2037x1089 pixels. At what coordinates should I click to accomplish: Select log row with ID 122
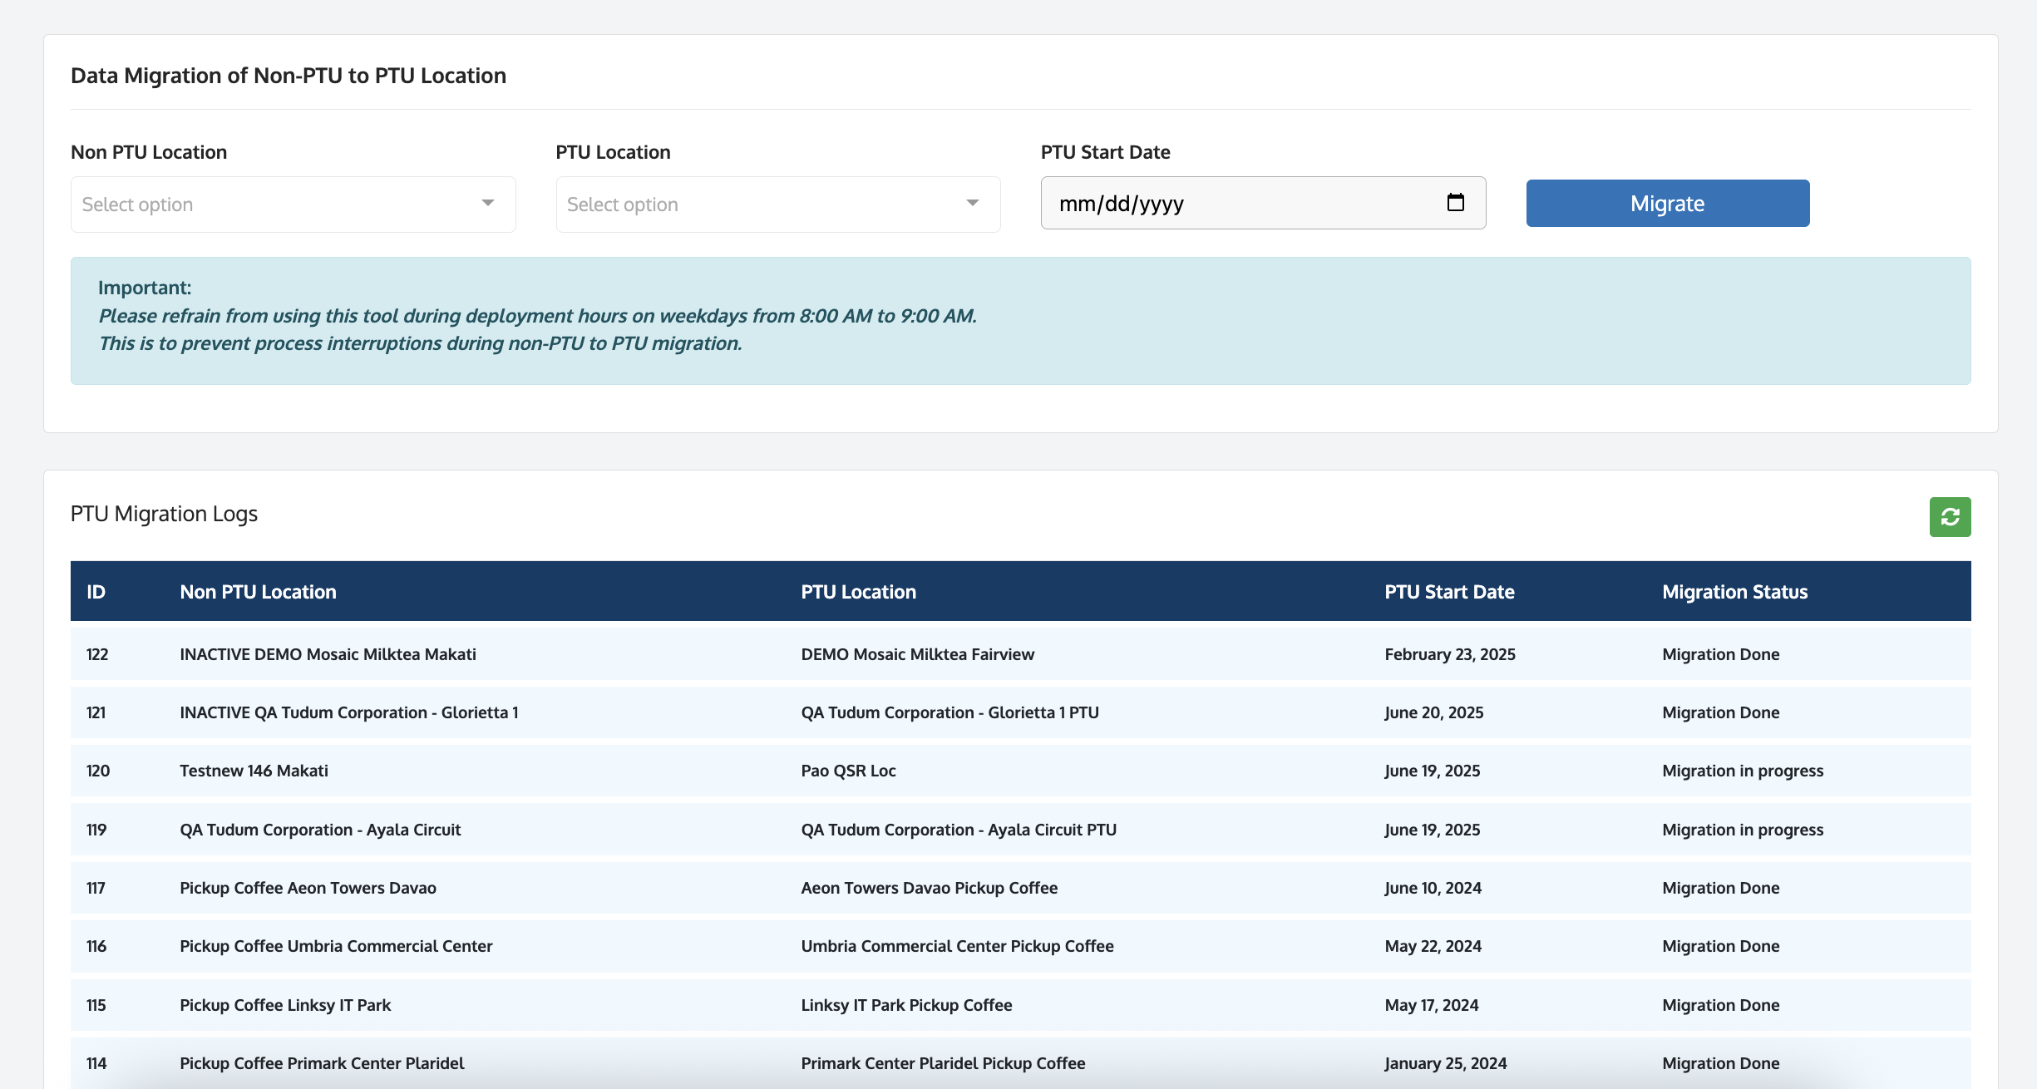(98, 654)
